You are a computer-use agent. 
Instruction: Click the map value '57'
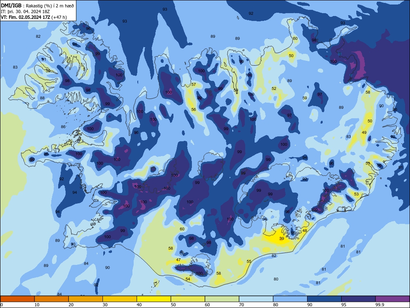point(194,84)
